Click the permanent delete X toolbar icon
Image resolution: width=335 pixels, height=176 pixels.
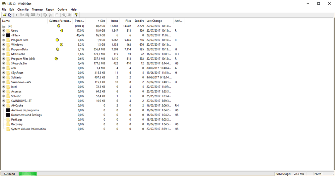[51, 15]
